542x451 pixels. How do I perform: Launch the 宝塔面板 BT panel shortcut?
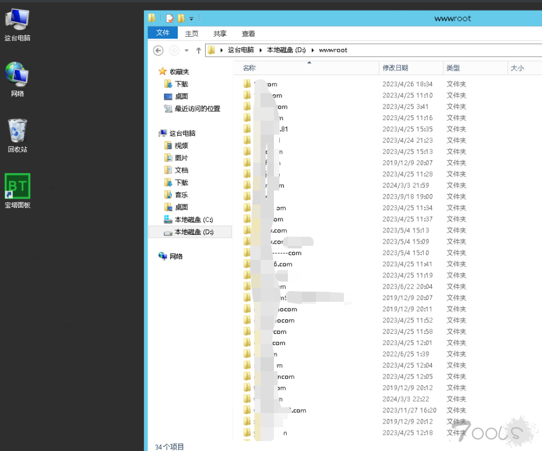point(17,191)
